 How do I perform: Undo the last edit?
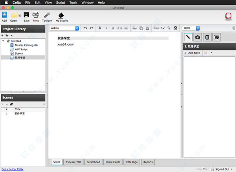(85, 28)
